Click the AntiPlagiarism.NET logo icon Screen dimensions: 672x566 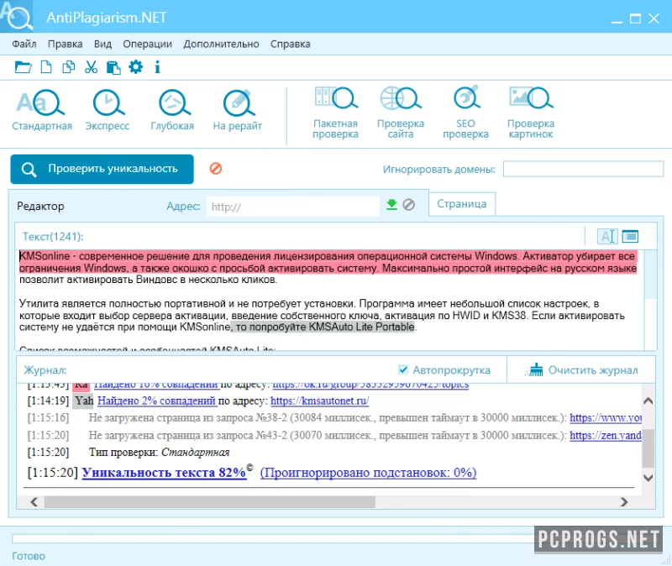[x=16, y=16]
